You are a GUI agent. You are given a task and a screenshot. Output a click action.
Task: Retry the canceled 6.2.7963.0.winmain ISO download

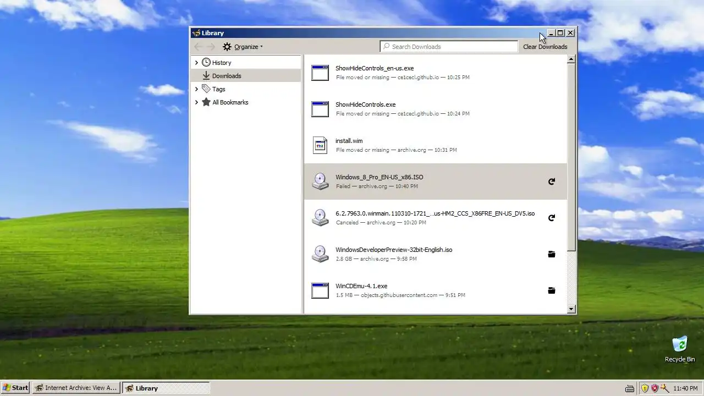pyautogui.click(x=552, y=218)
